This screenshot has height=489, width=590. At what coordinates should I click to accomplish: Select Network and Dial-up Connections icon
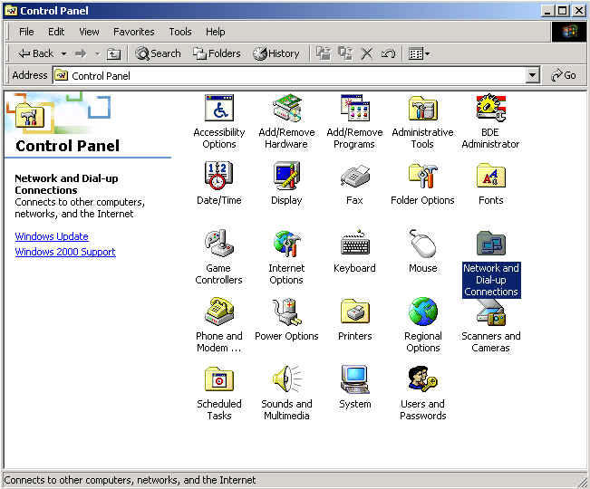pos(491,264)
